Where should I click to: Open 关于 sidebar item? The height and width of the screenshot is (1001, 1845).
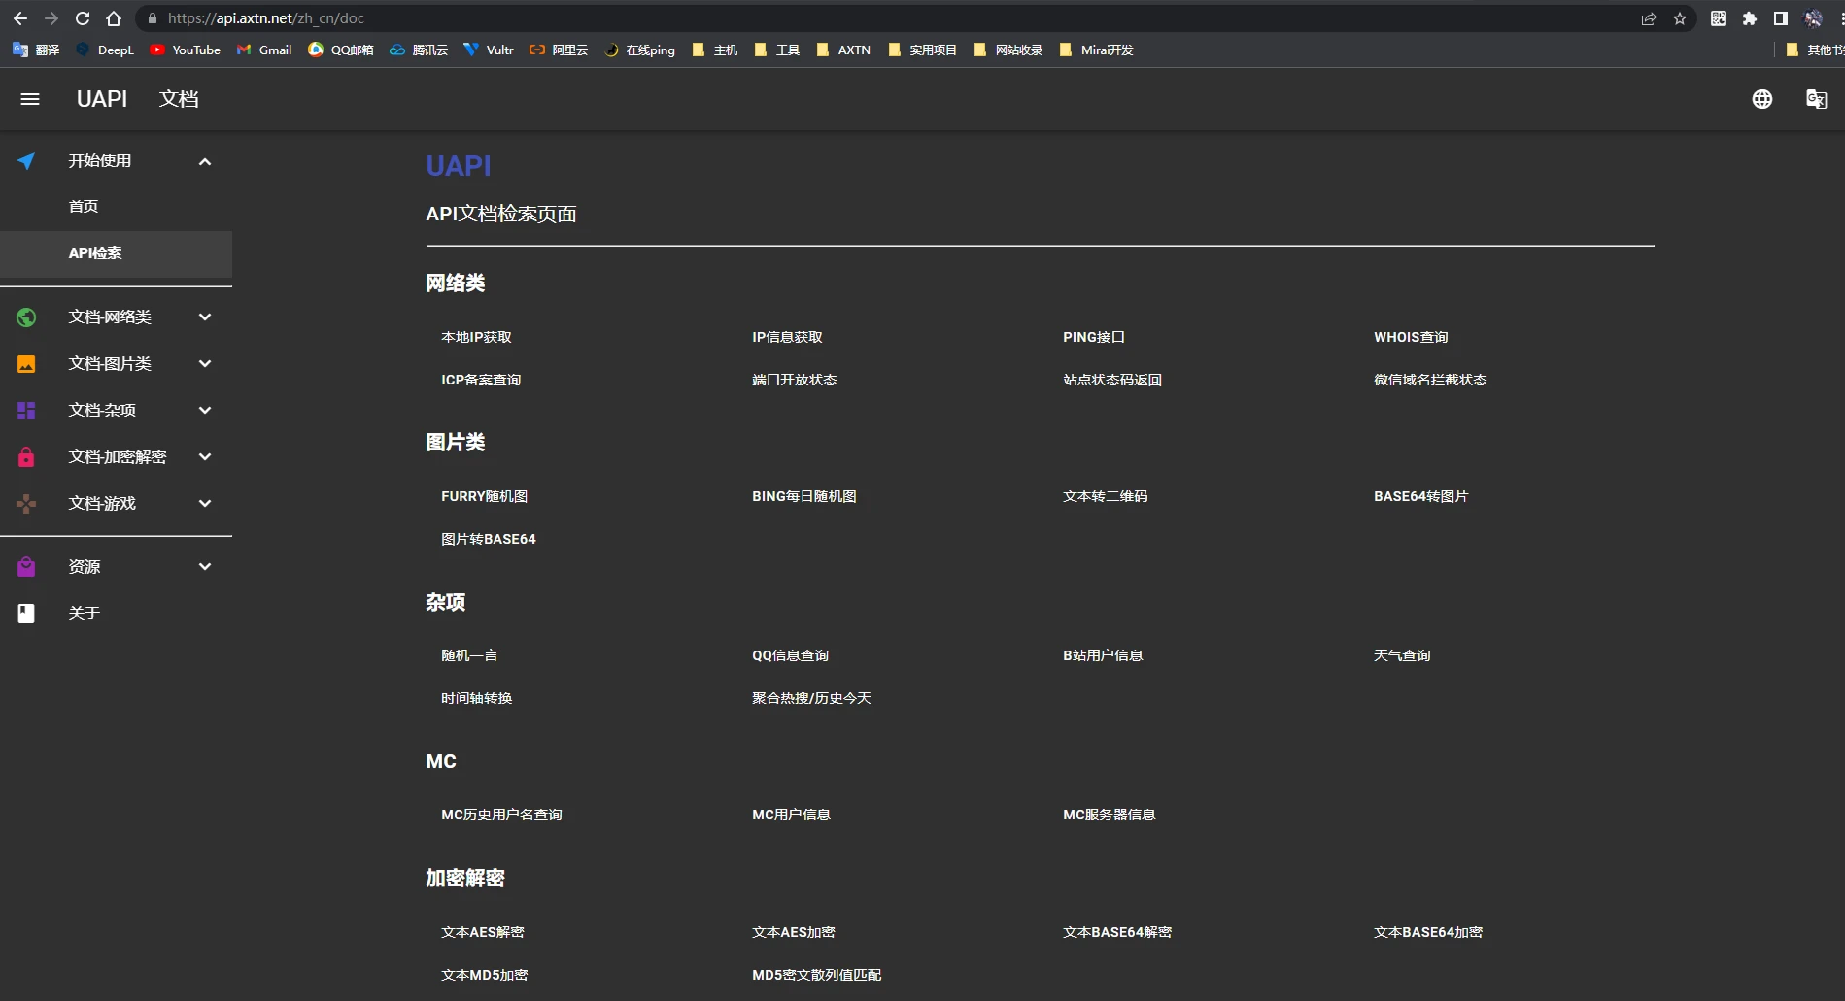[116, 614]
